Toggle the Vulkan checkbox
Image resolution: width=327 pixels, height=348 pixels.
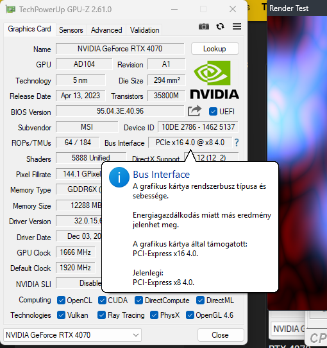(x=61, y=315)
